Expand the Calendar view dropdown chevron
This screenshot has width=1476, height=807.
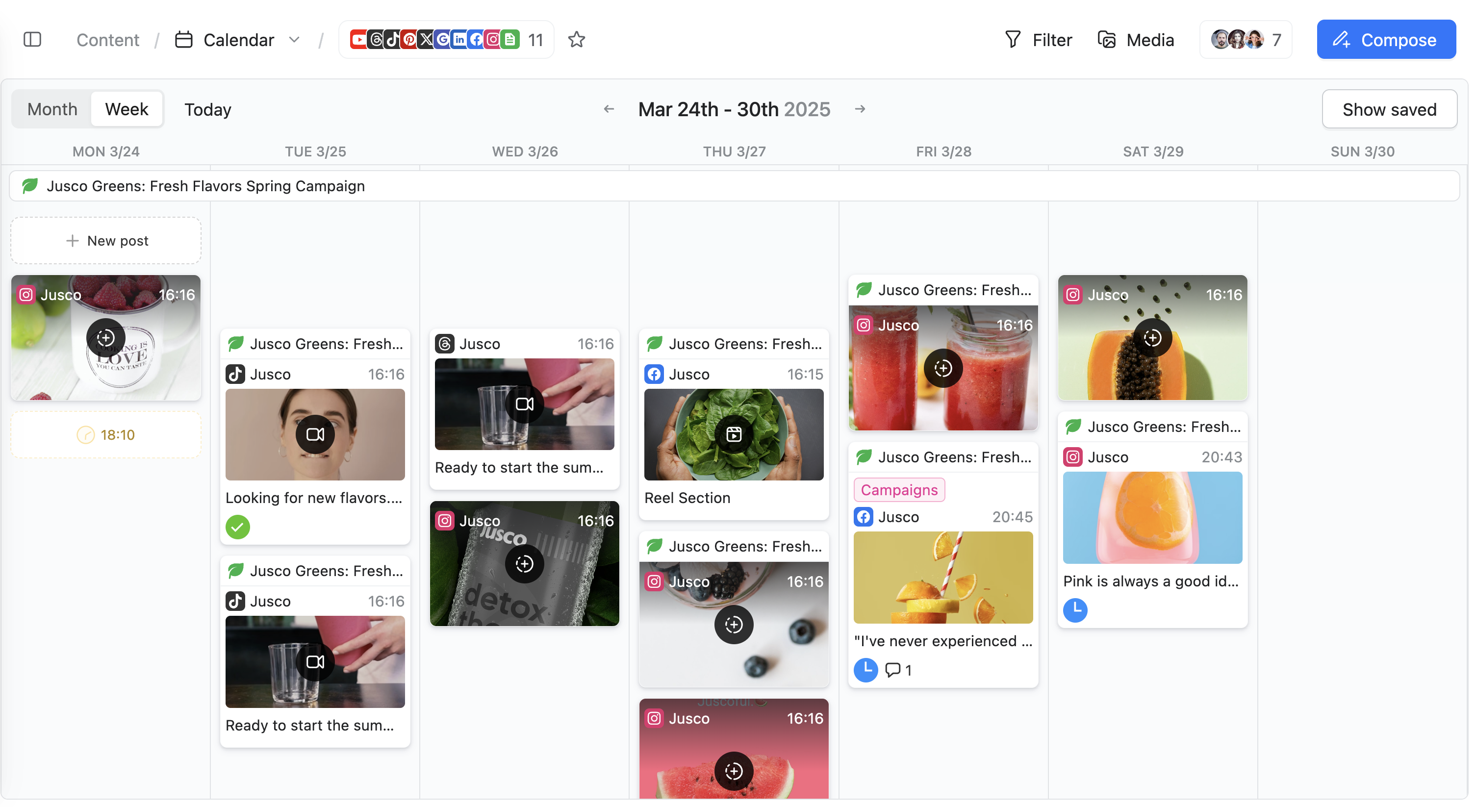295,40
